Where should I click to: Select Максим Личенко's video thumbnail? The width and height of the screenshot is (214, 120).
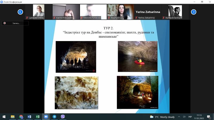click(93, 12)
